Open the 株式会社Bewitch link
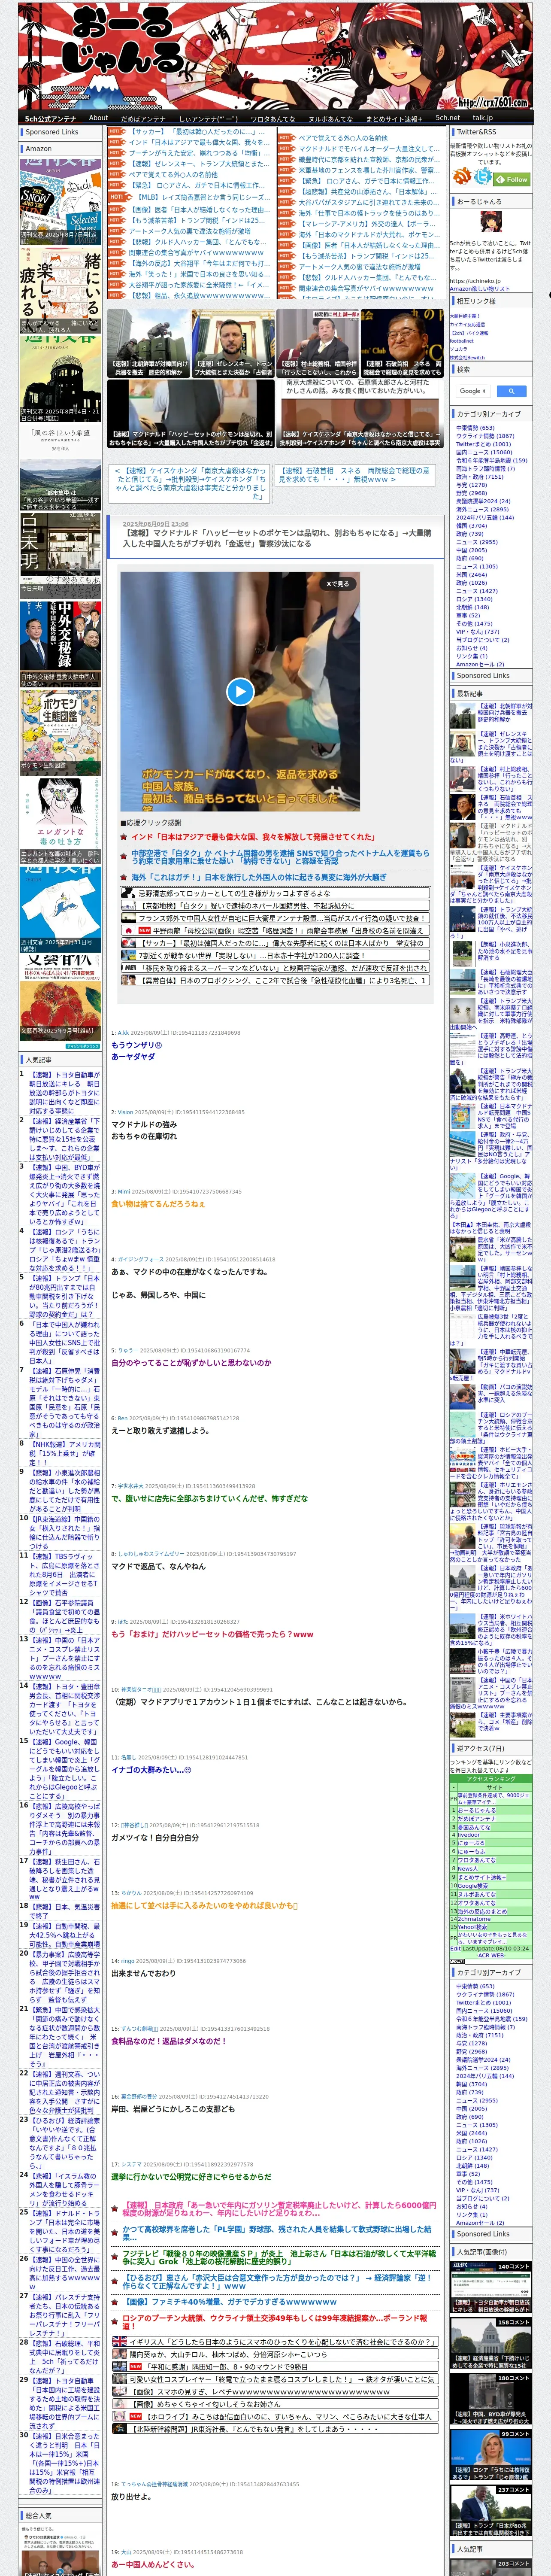 tap(467, 357)
